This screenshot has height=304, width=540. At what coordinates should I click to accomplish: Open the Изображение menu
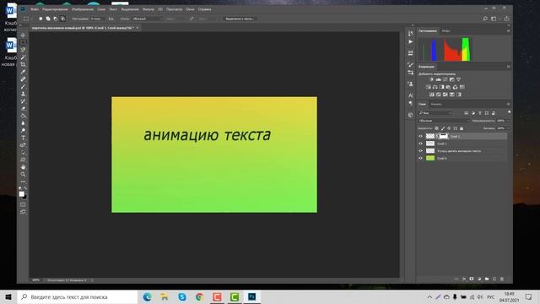pos(83,9)
